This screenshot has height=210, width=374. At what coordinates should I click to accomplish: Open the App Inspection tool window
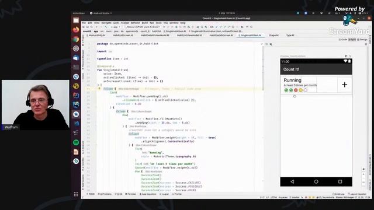coord(148,194)
